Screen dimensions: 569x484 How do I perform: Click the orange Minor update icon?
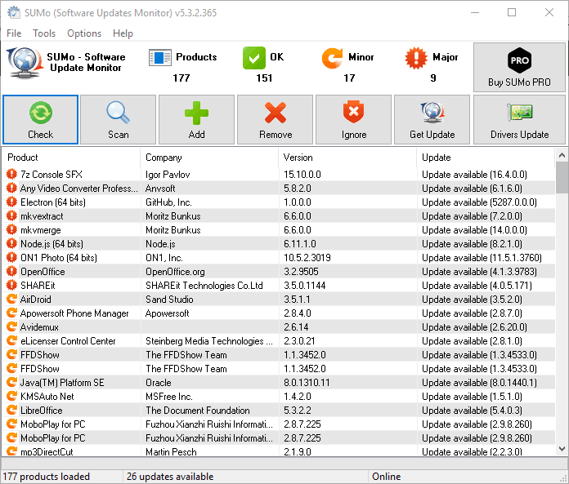(x=332, y=58)
